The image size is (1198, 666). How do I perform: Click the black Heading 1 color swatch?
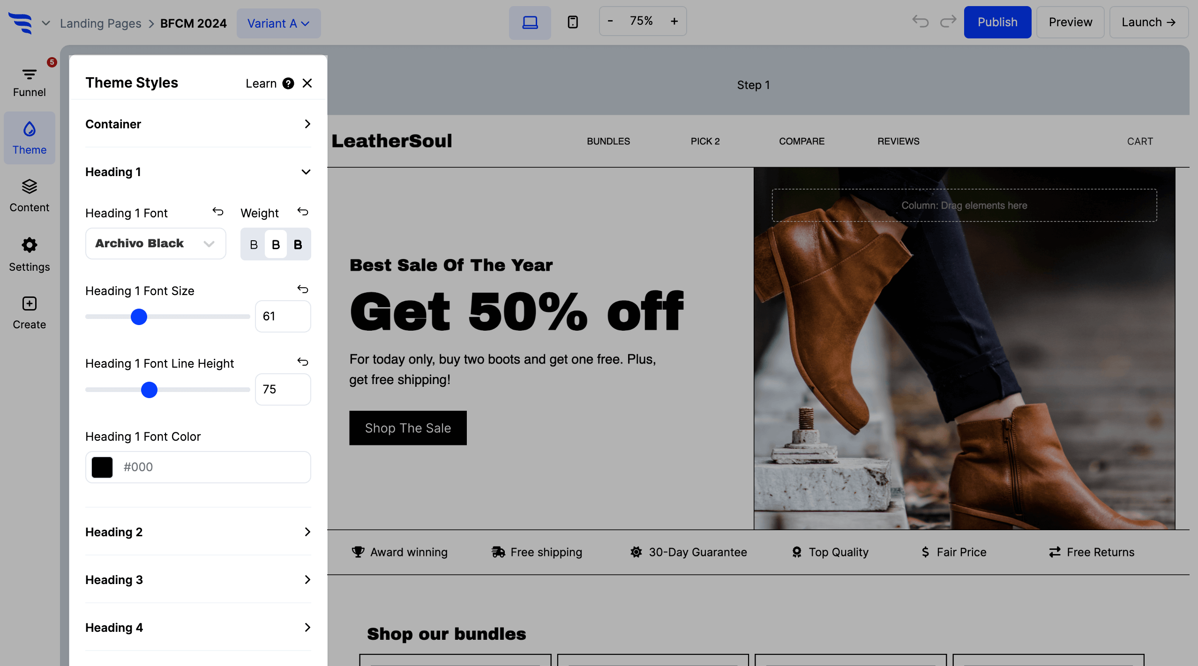pyautogui.click(x=102, y=467)
